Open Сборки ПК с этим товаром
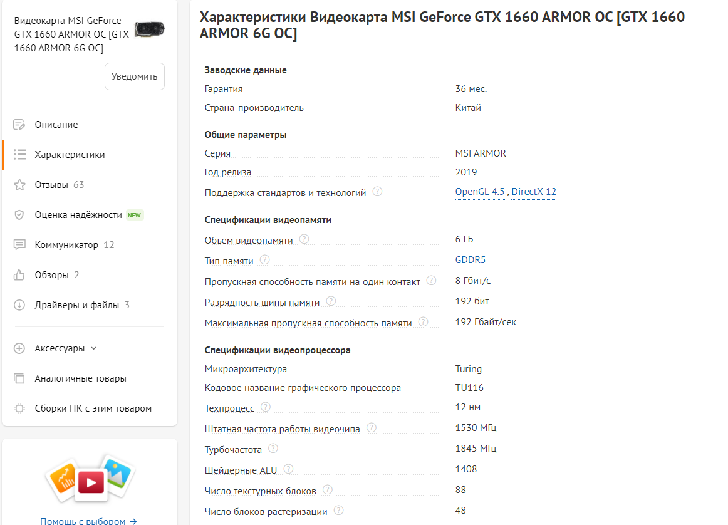This screenshot has height=525, width=728. click(x=93, y=408)
